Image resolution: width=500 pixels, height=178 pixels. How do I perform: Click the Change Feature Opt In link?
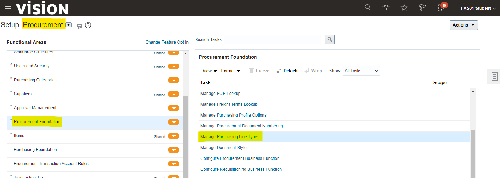tap(167, 42)
